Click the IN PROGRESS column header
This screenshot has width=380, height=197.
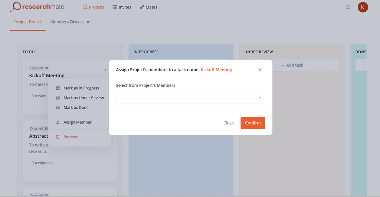tap(146, 52)
